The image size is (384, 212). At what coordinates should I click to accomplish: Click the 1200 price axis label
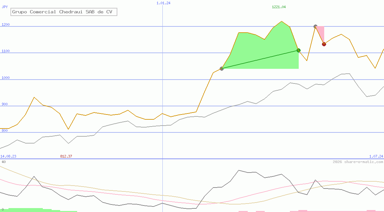[x=6, y=24]
